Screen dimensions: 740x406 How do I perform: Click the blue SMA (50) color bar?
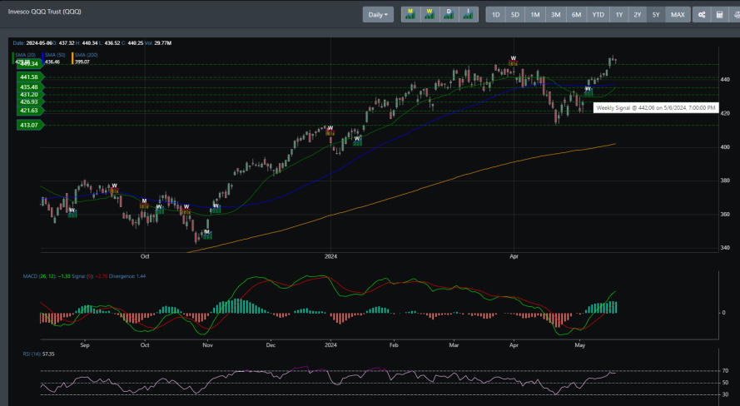[42, 58]
